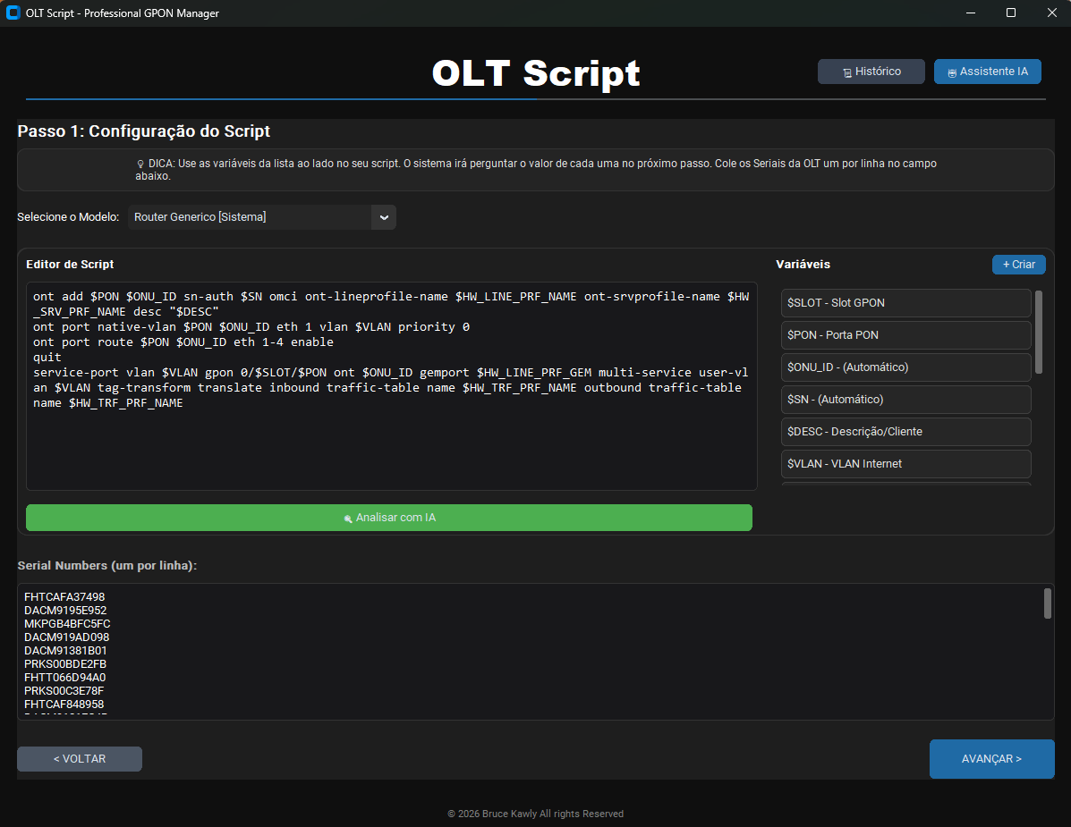Viewport: 1071px width, 827px height.
Task: Click the 'quit' line in the script
Action: [47, 357]
